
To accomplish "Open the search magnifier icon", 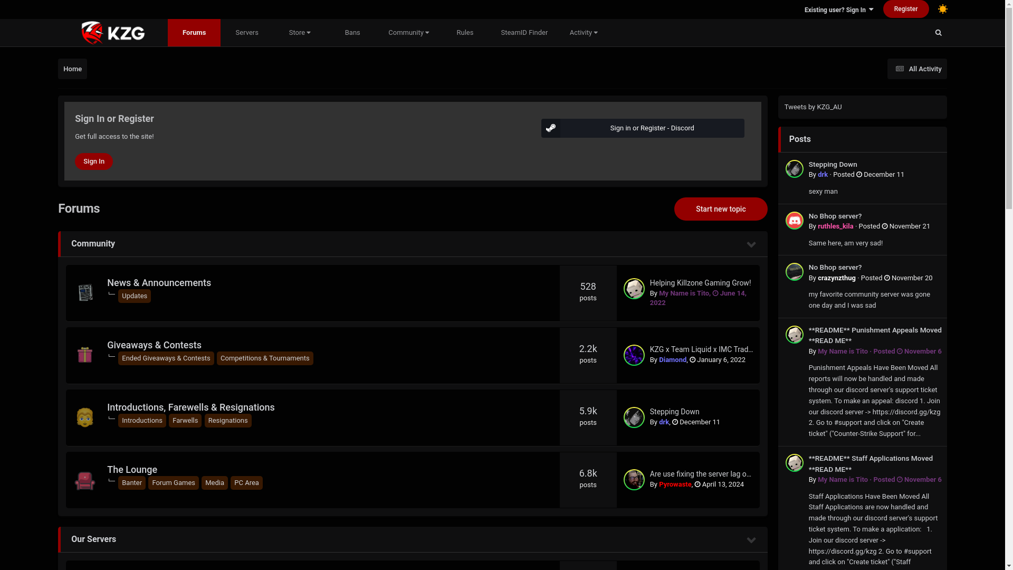I will [938, 33].
